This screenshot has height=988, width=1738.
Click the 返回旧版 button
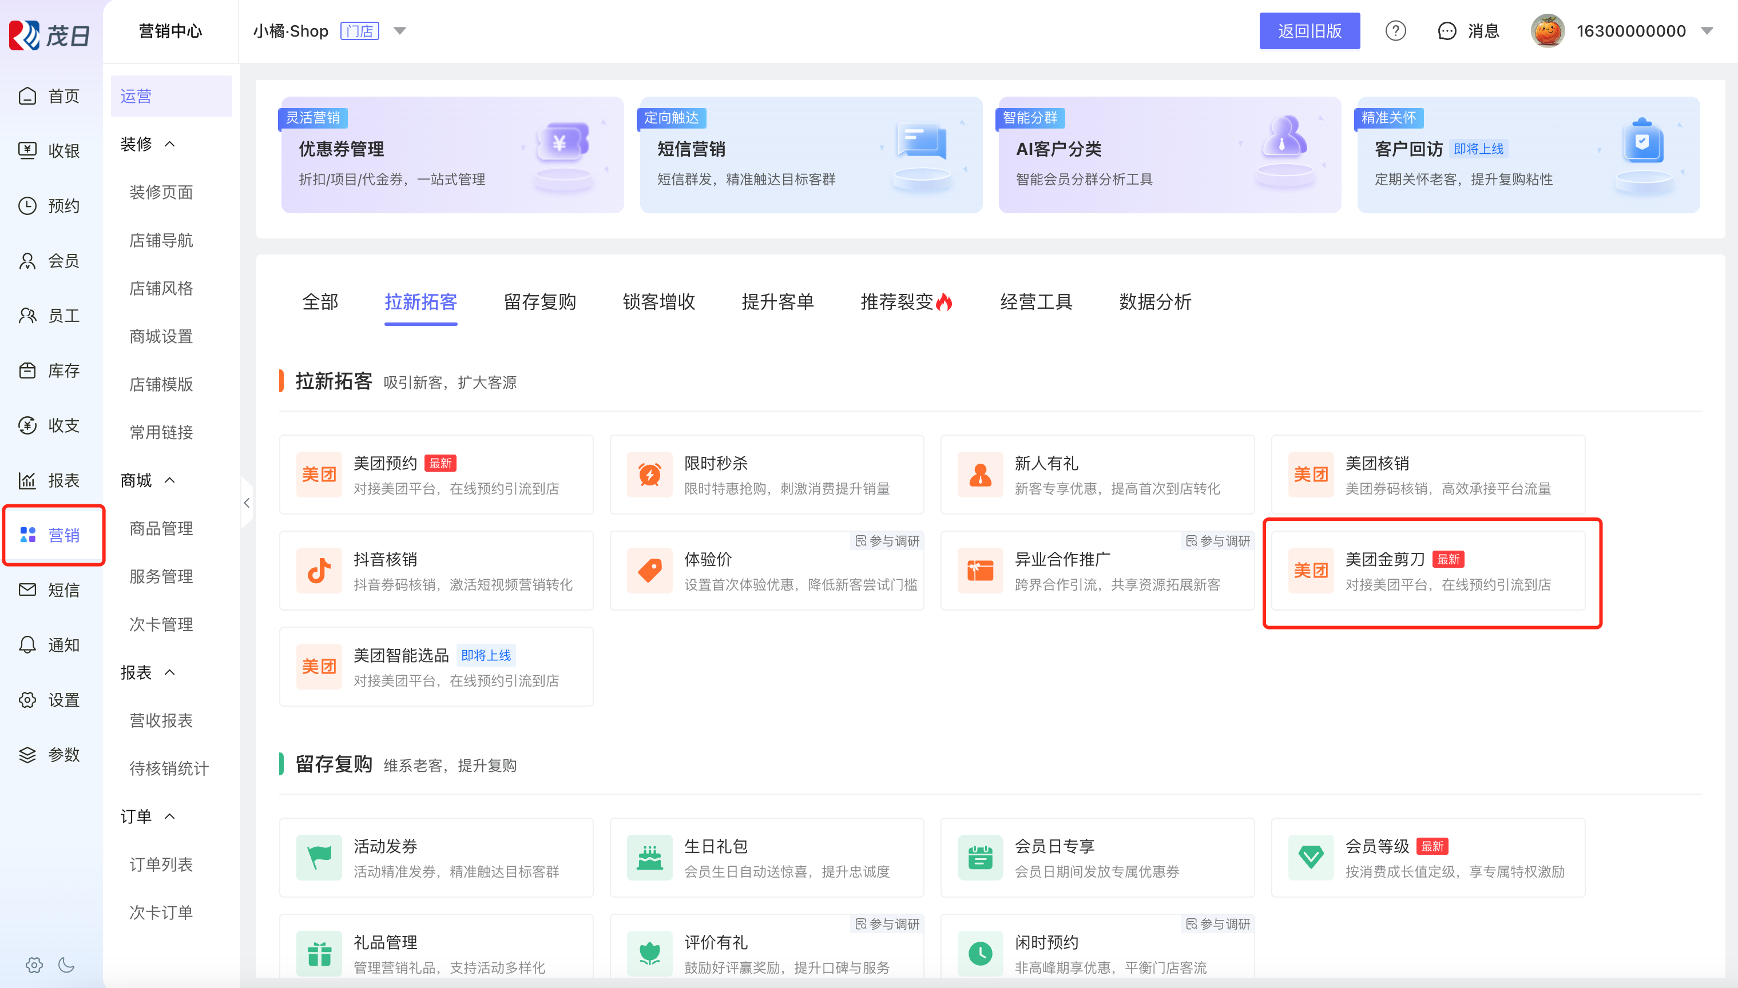[1309, 31]
